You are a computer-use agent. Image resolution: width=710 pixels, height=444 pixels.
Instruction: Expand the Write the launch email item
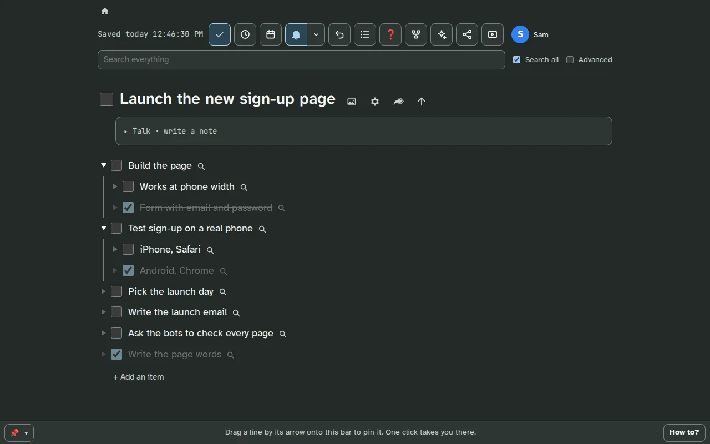104,312
